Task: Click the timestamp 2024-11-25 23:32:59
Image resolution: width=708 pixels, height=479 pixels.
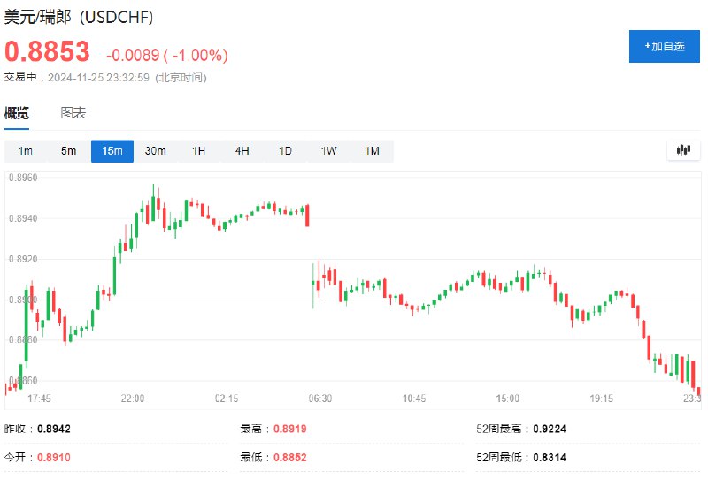Action: tap(98, 78)
